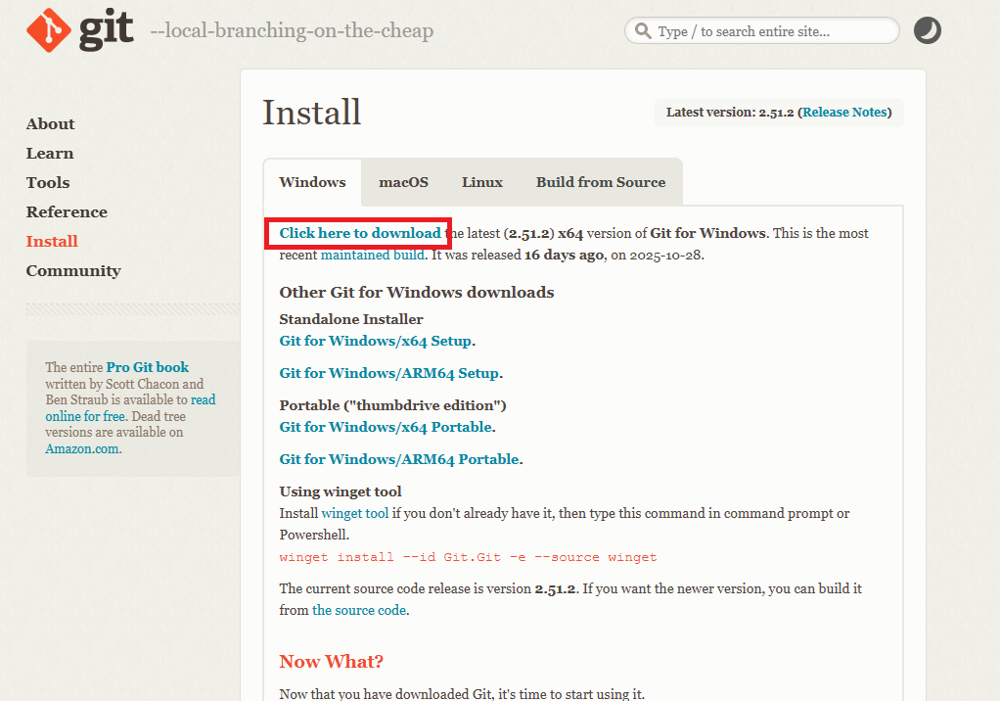Toggle dark mode with moon icon

927,30
